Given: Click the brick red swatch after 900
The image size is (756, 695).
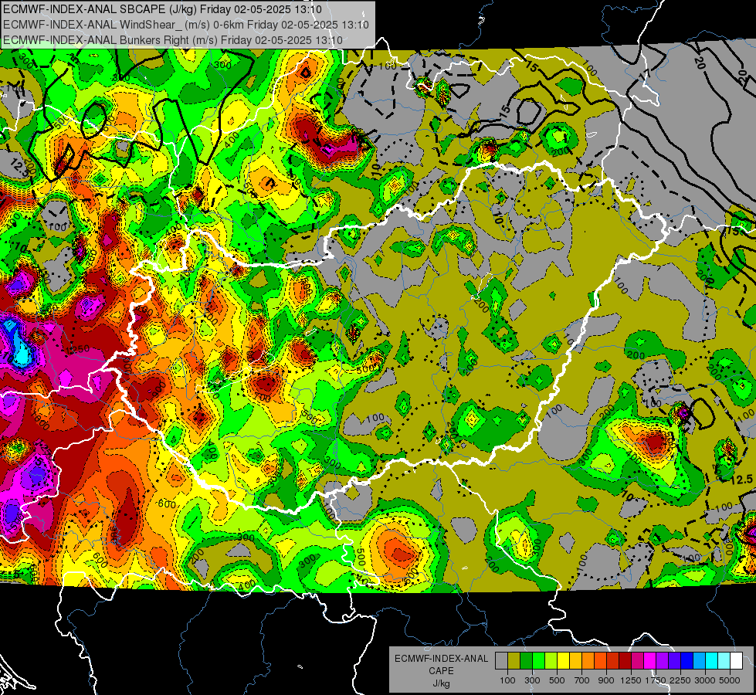Looking at the screenshot, I should [613, 661].
